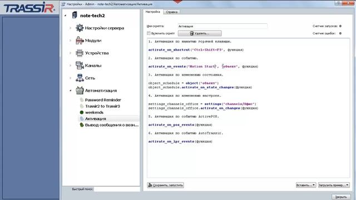The image size is (356, 200).
Task: Select the Каналы label in tree
Action: 93,66
